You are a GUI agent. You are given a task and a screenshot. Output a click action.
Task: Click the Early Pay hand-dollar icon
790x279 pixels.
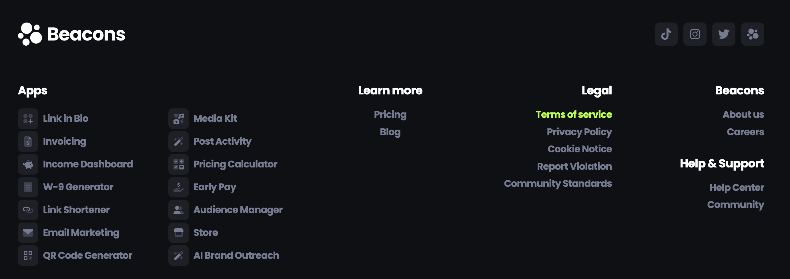click(x=178, y=187)
